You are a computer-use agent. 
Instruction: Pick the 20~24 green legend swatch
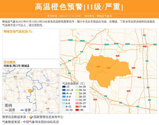[x=77, y=90]
